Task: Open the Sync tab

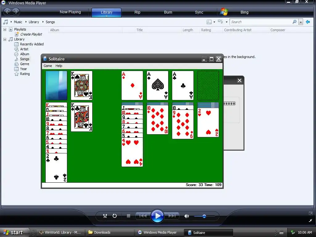Action: coord(199,12)
